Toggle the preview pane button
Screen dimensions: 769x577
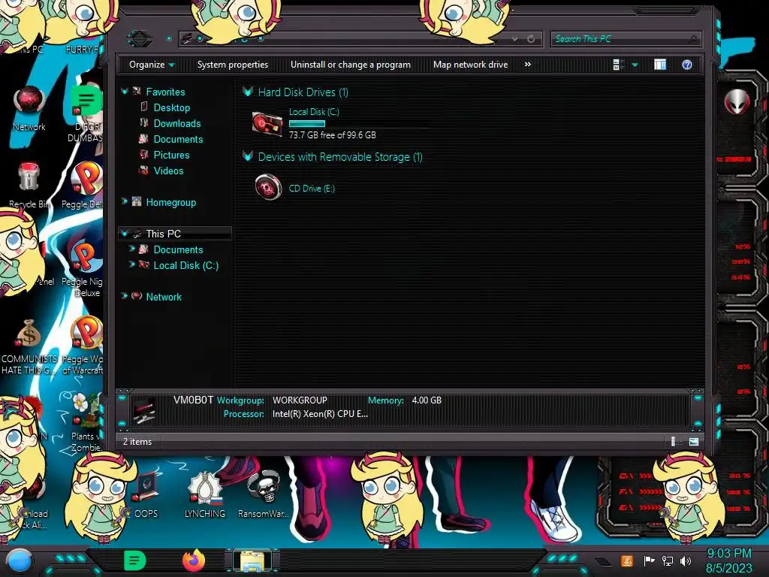[x=660, y=65]
